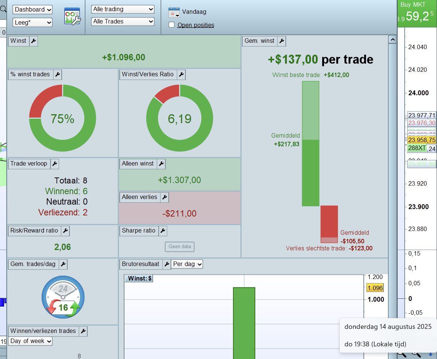Open Risk/Reward ratio wrench settings

tap(65, 231)
